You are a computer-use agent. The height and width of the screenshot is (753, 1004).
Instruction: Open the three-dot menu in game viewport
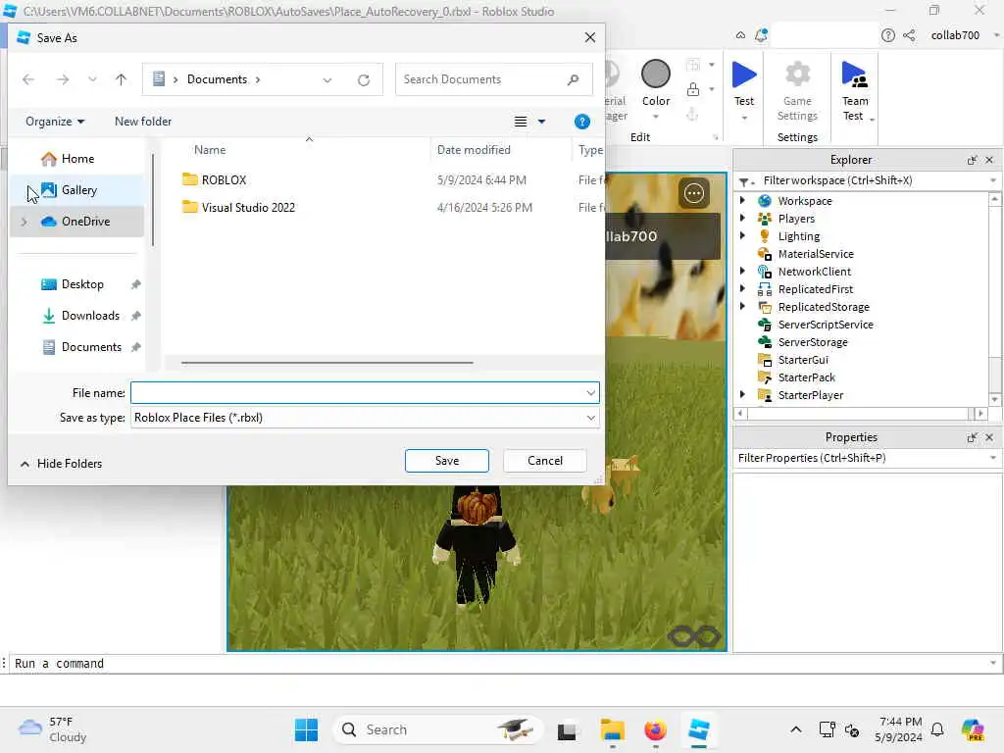(694, 193)
